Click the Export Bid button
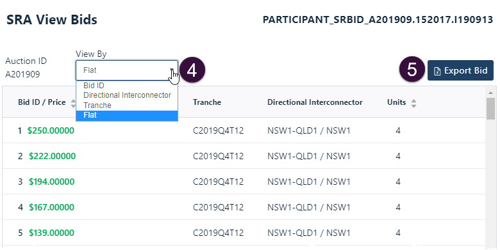This screenshot has height=250, width=500. (460, 70)
